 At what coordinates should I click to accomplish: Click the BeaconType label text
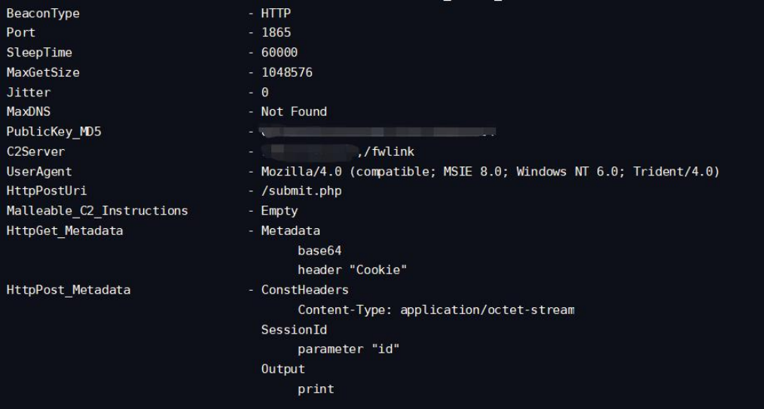43,14
